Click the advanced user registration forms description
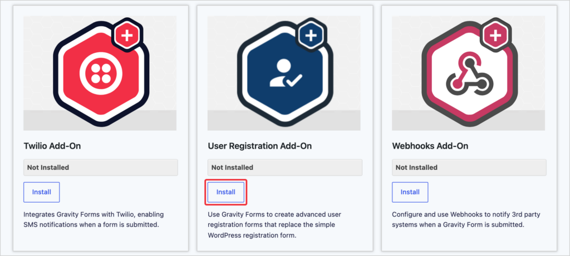The image size is (570, 256). [x=274, y=225]
